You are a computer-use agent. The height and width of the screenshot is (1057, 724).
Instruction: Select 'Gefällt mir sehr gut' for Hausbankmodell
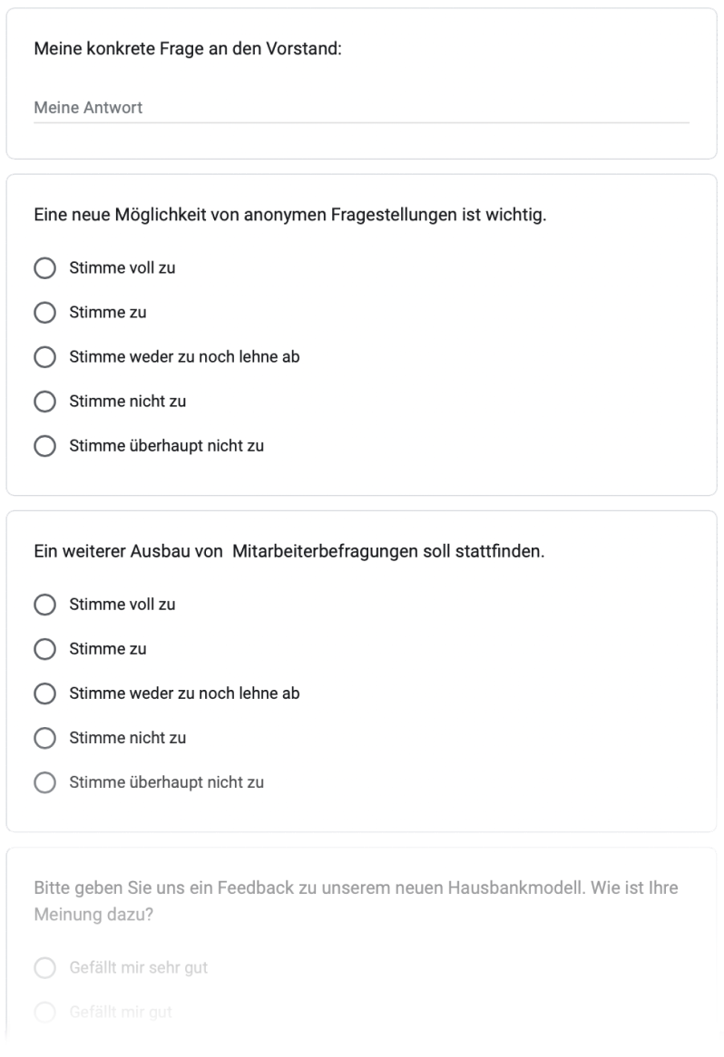[x=44, y=968]
